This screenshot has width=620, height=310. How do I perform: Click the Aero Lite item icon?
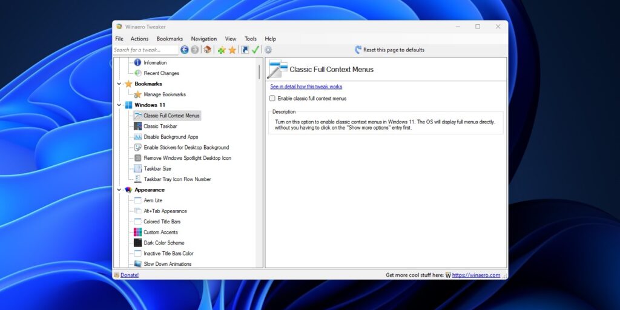point(137,200)
